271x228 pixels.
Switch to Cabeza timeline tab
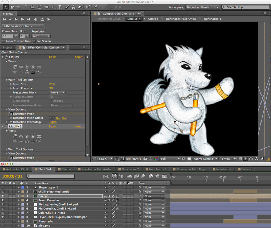[245, 169]
